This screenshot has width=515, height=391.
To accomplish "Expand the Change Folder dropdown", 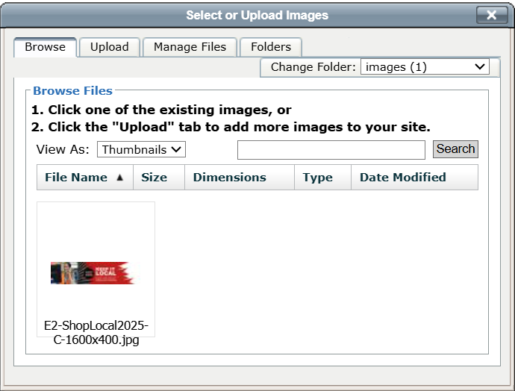I will click(425, 67).
